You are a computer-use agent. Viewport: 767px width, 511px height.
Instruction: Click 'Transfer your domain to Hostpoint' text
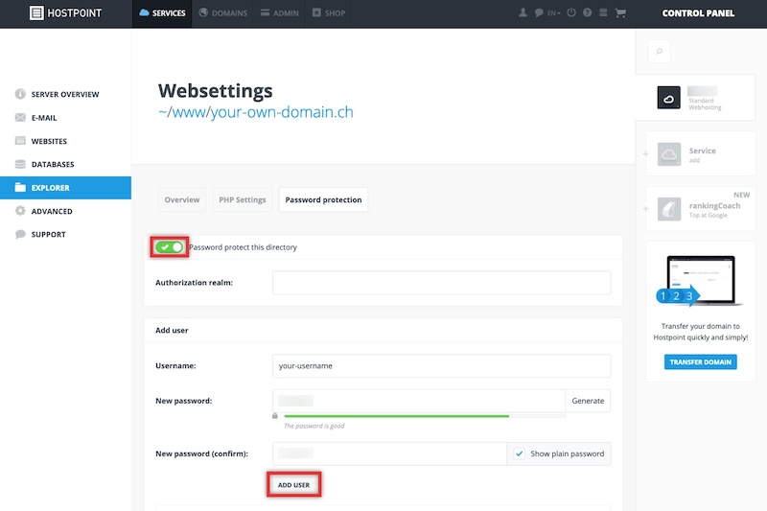coord(701,332)
